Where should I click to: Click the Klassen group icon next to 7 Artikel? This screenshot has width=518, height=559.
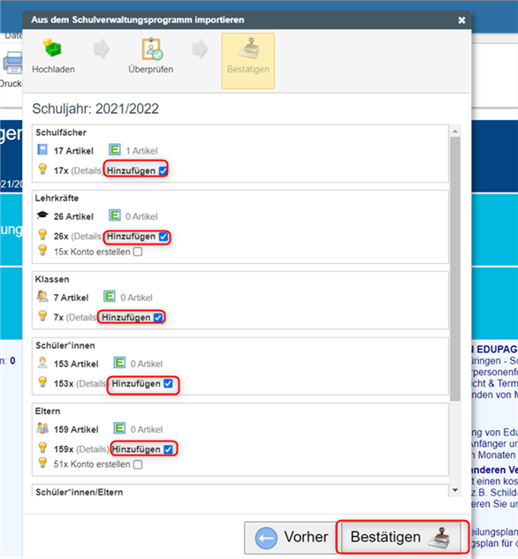coord(42,296)
